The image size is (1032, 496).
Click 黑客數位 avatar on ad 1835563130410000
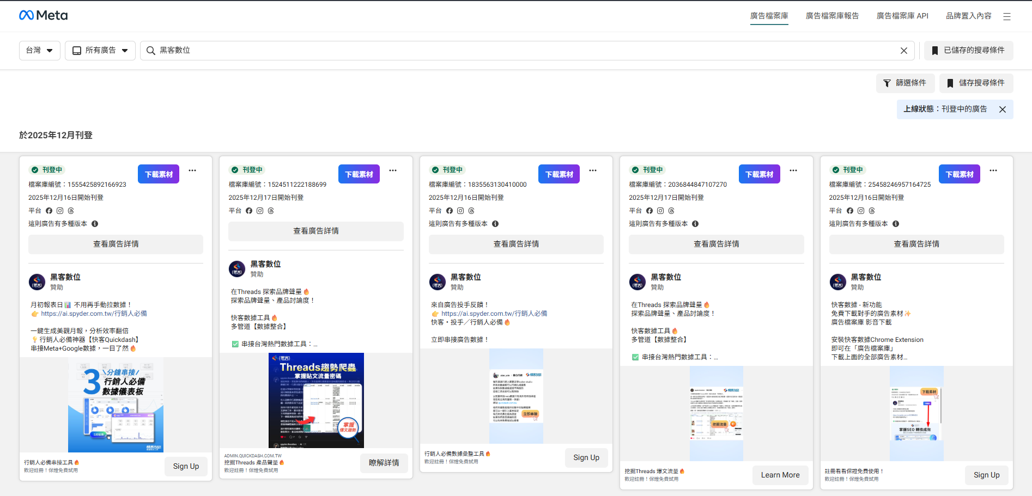tap(438, 282)
